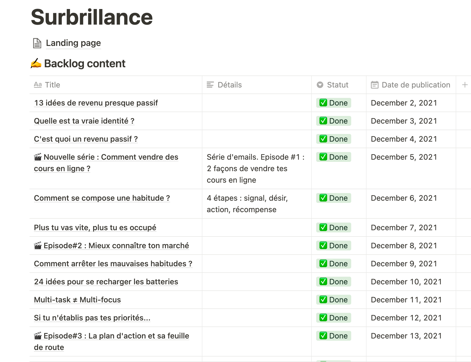Click Détails cell with '4 étapes : signal, désir'
The height and width of the screenshot is (362, 471).
click(x=247, y=204)
